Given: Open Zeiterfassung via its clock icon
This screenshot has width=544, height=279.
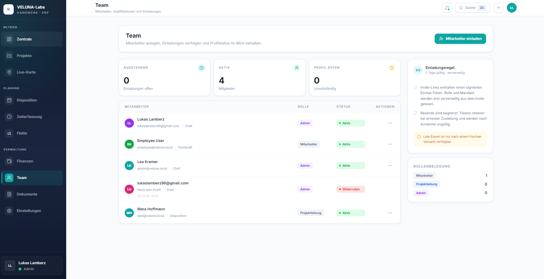Looking at the screenshot, I should (9, 117).
